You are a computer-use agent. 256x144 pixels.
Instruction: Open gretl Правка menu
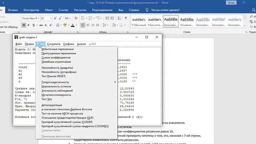click(29, 44)
